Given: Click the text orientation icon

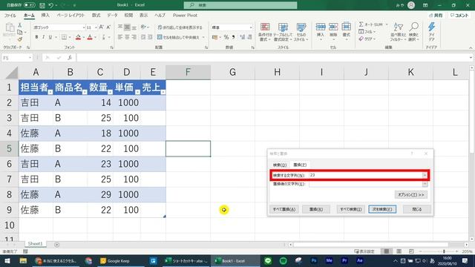Looking at the screenshot, I should pyautogui.click(x=143, y=27).
